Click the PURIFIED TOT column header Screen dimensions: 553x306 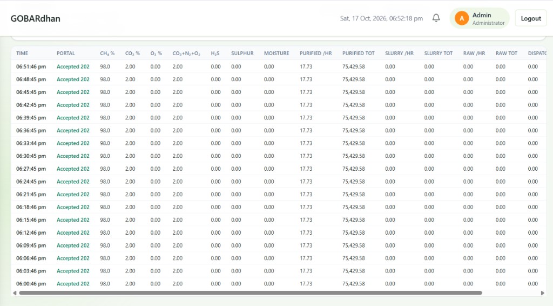359,54
